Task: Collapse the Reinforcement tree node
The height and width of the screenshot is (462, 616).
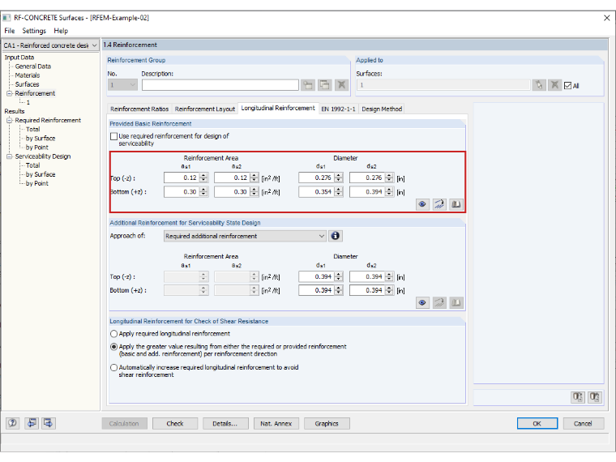Action: click(x=9, y=93)
